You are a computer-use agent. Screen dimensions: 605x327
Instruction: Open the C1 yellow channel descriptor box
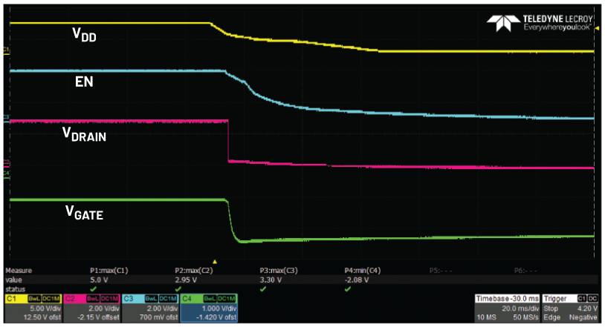pyautogui.click(x=33, y=308)
